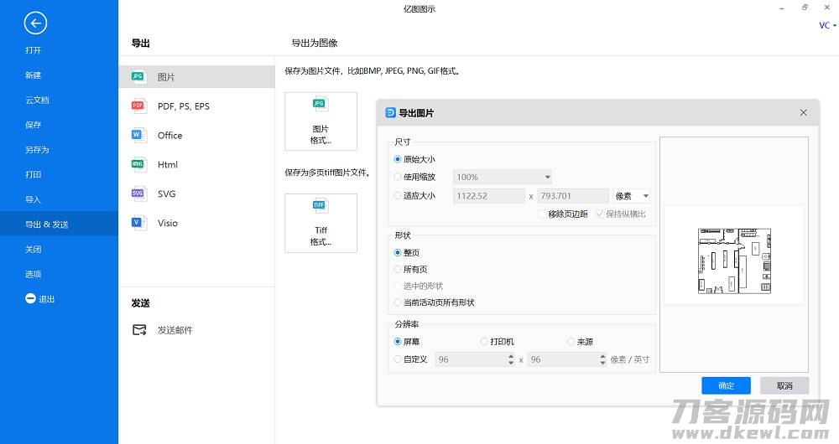Toggle the 移除页边距 checkbox
The height and width of the screenshot is (444, 839).
click(x=542, y=214)
